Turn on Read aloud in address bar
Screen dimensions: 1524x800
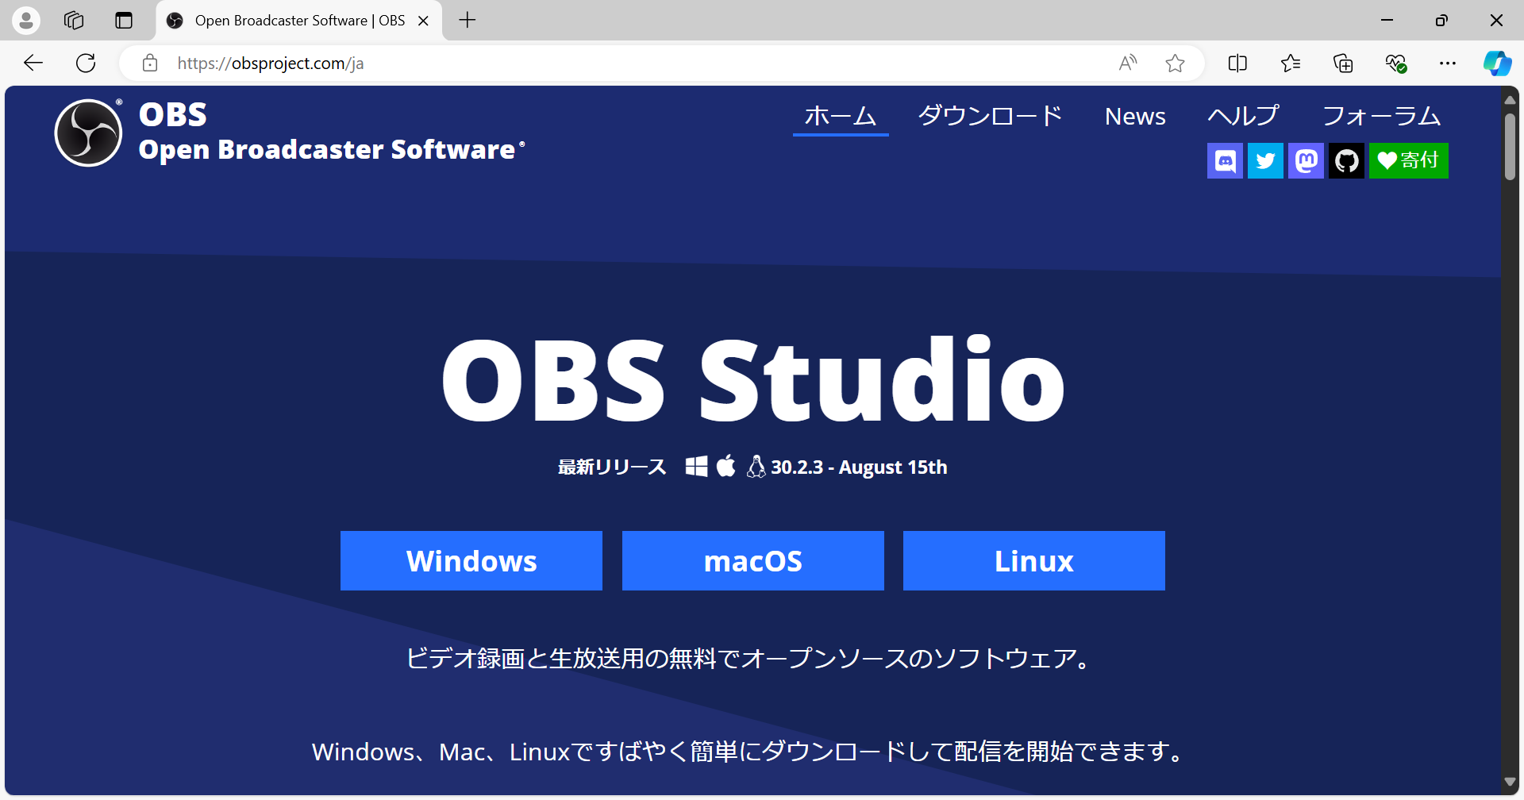(x=1128, y=63)
